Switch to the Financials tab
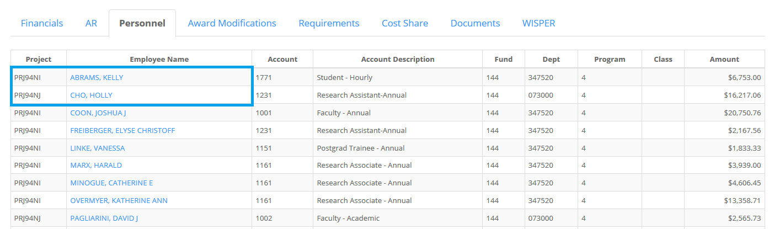 point(42,23)
